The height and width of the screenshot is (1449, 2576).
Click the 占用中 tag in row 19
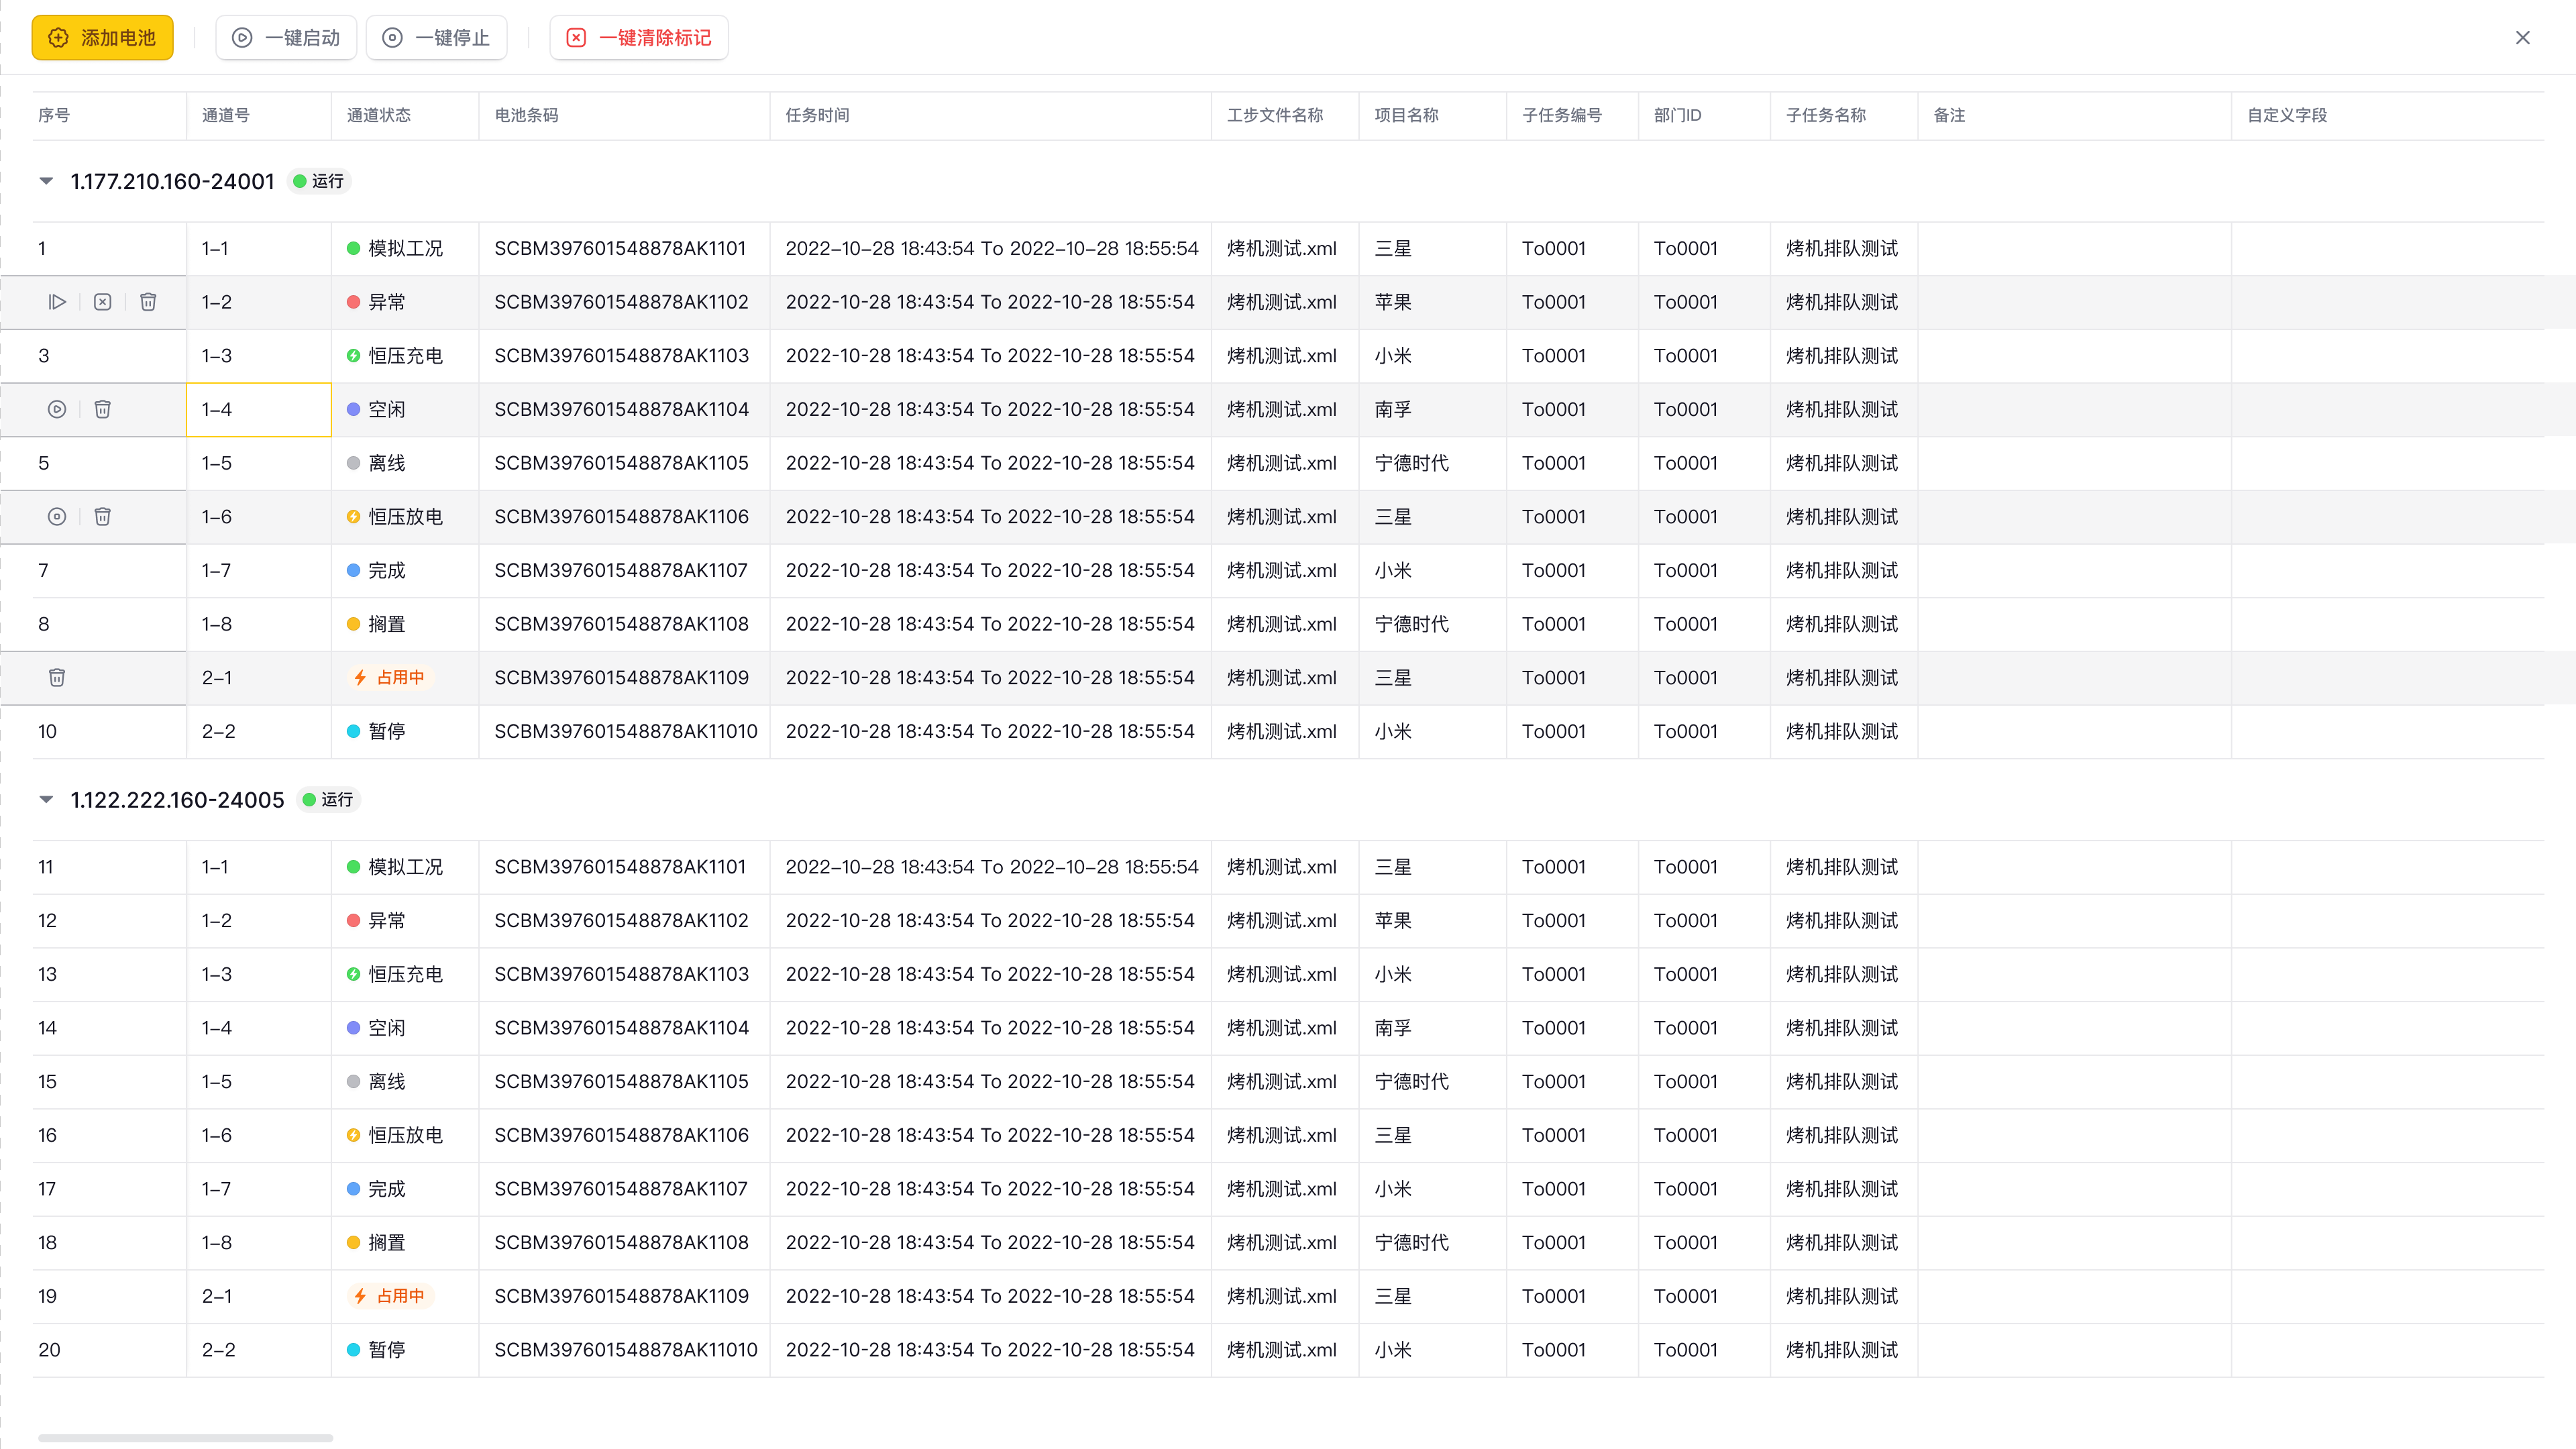click(390, 1296)
